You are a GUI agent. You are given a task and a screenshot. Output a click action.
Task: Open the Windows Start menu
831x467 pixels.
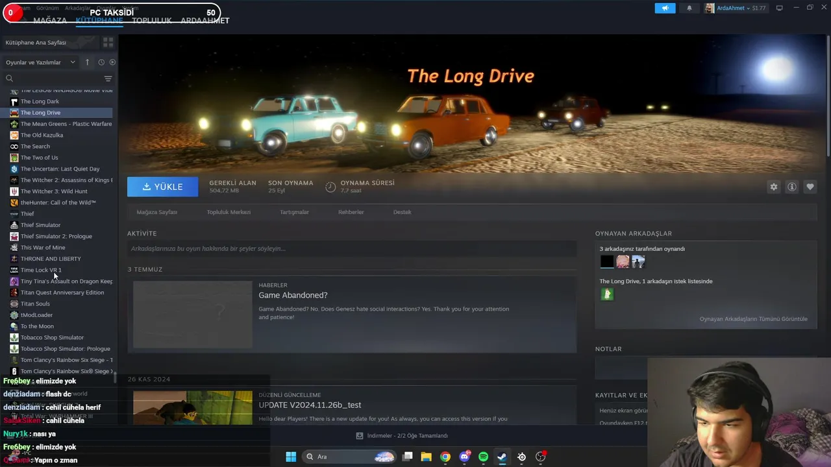(291, 457)
